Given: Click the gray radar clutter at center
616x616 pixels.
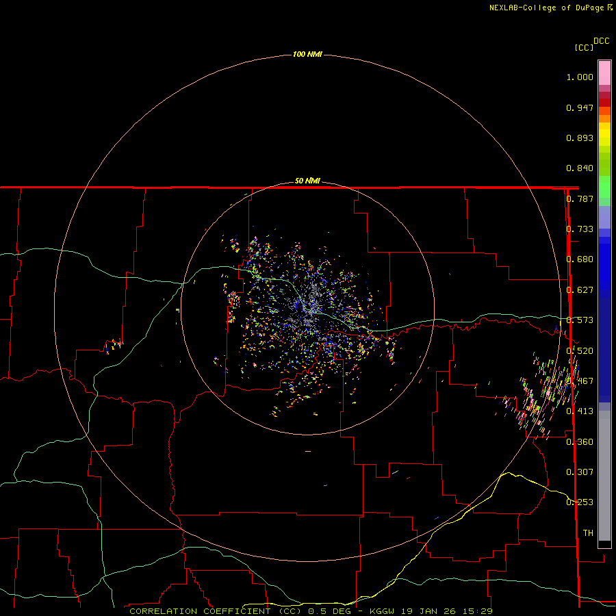Looking at the screenshot, I should click(310, 306).
